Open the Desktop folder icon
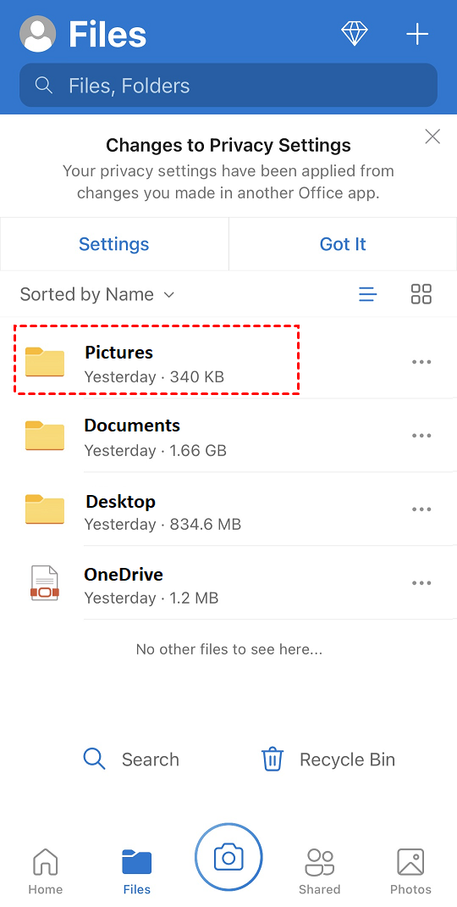 45,509
